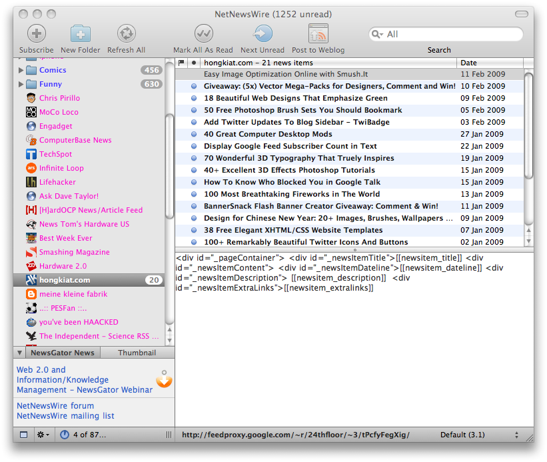547x462 pixels.
Task: Click the flag column header
Action: pos(181,63)
